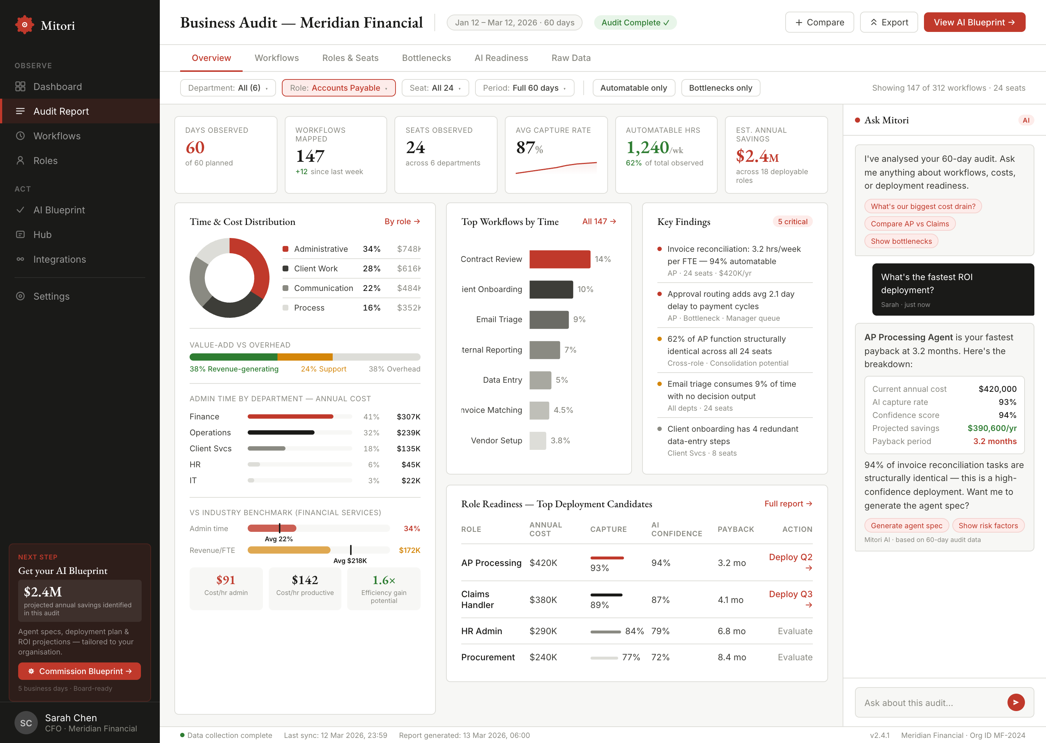The height and width of the screenshot is (743, 1046).
Task: Open the Period Full 60 days dropdown
Action: pos(524,87)
